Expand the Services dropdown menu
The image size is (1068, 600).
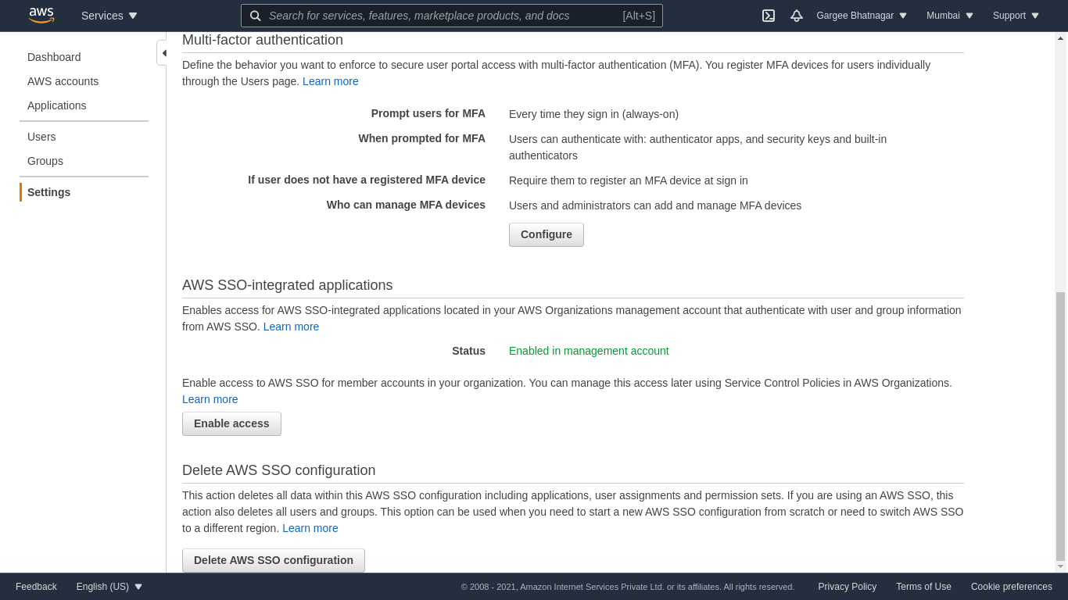pyautogui.click(x=109, y=16)
